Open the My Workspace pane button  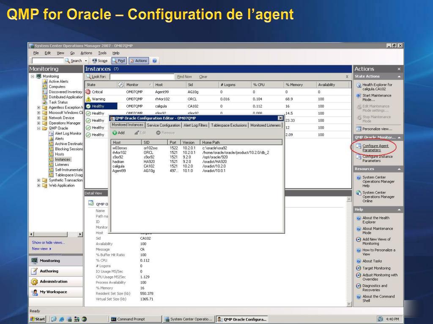pos(56,292)
